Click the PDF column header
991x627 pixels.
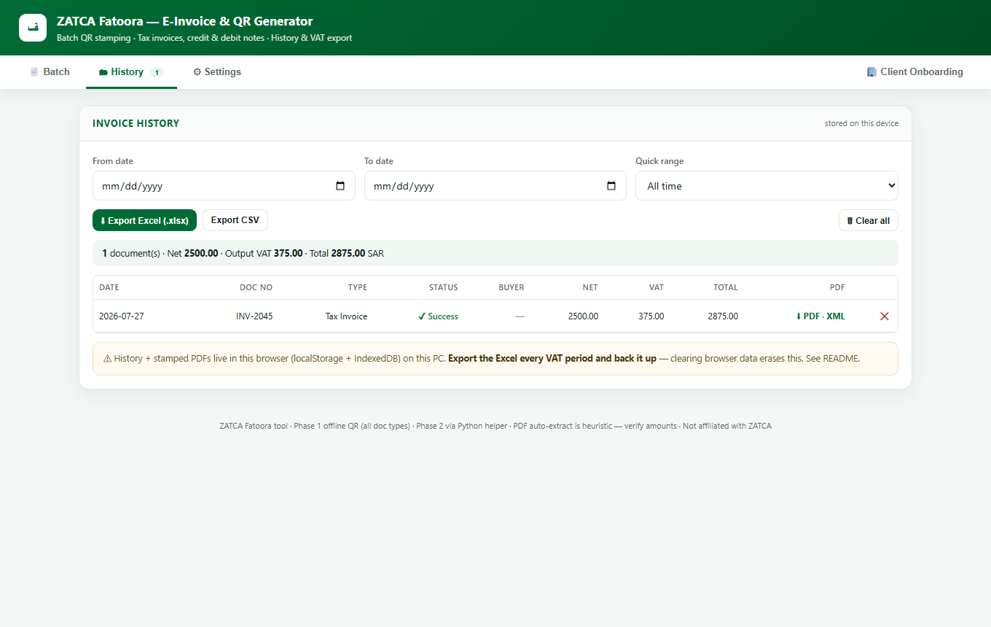837,287
